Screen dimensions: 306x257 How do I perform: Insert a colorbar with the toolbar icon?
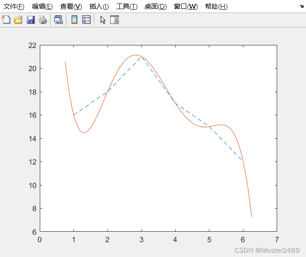tap(74, 20)
